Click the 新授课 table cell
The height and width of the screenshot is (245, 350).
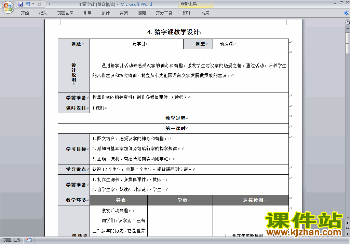coord(251,44)
